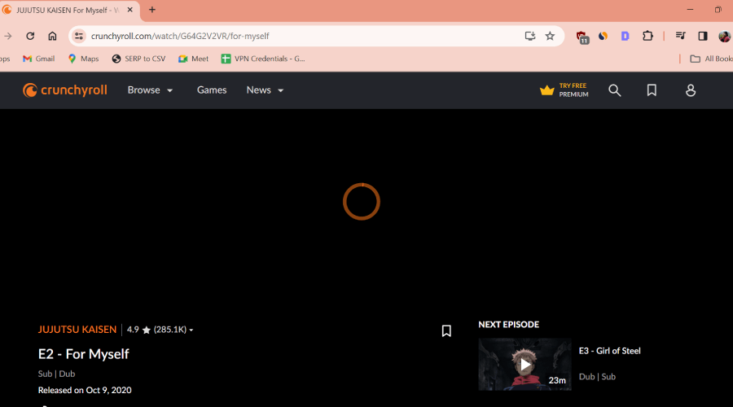Viewport: 733px width, 407px height.
Task: Click the orange-blue circle extension icon
Action: [603, 36]
